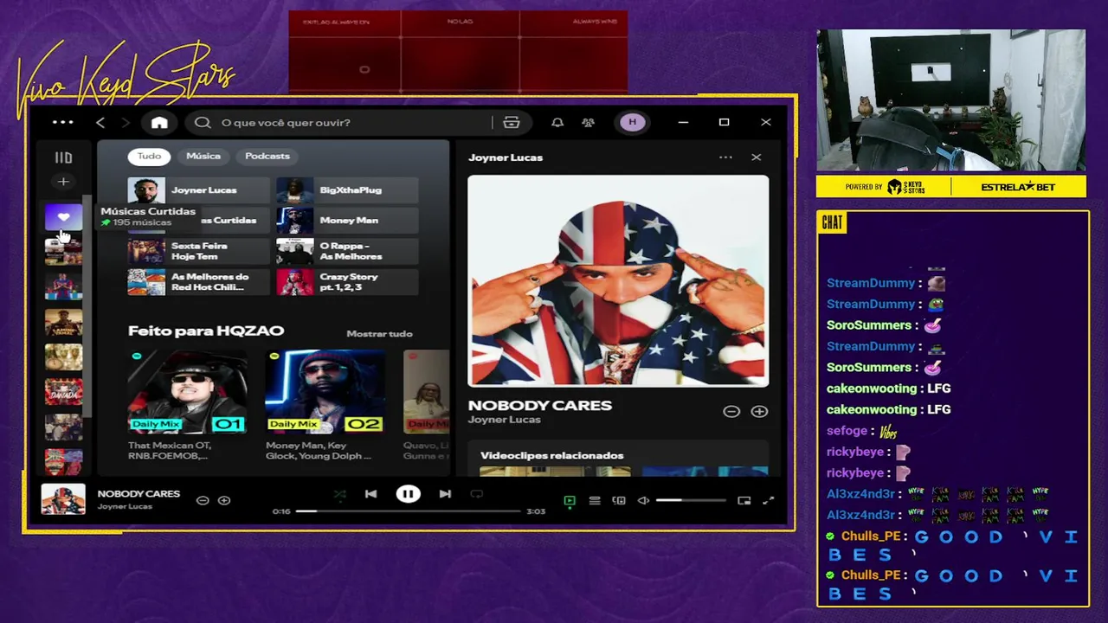Open notifications bell
The width and height of the screenshot is (1108, 623).
[x=557, y=123]
